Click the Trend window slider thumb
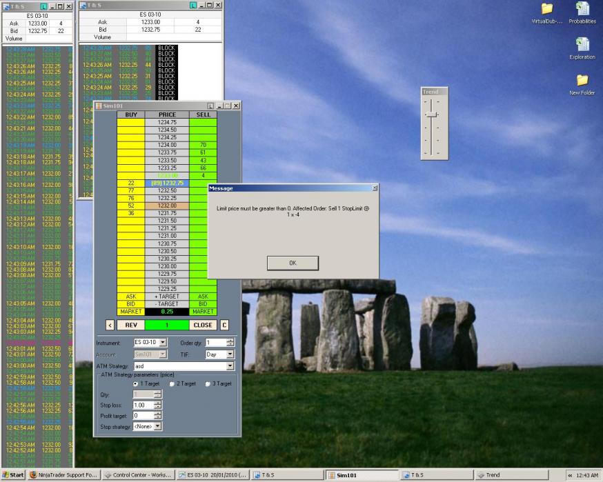Screen dimensions: 603x482 pos(432,114)
